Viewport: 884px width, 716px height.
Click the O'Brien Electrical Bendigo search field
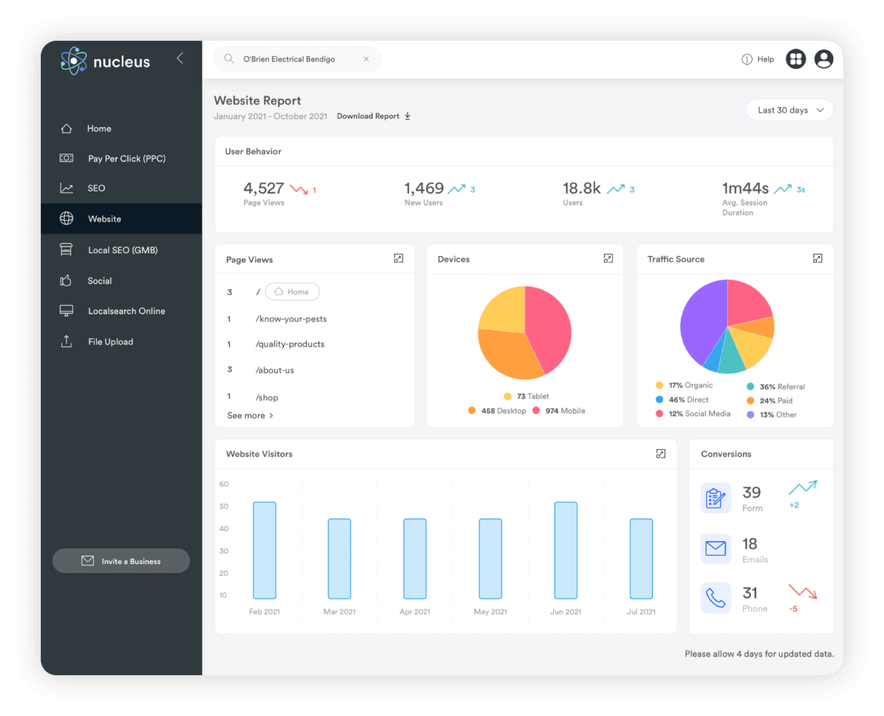(x=297, y=59)
